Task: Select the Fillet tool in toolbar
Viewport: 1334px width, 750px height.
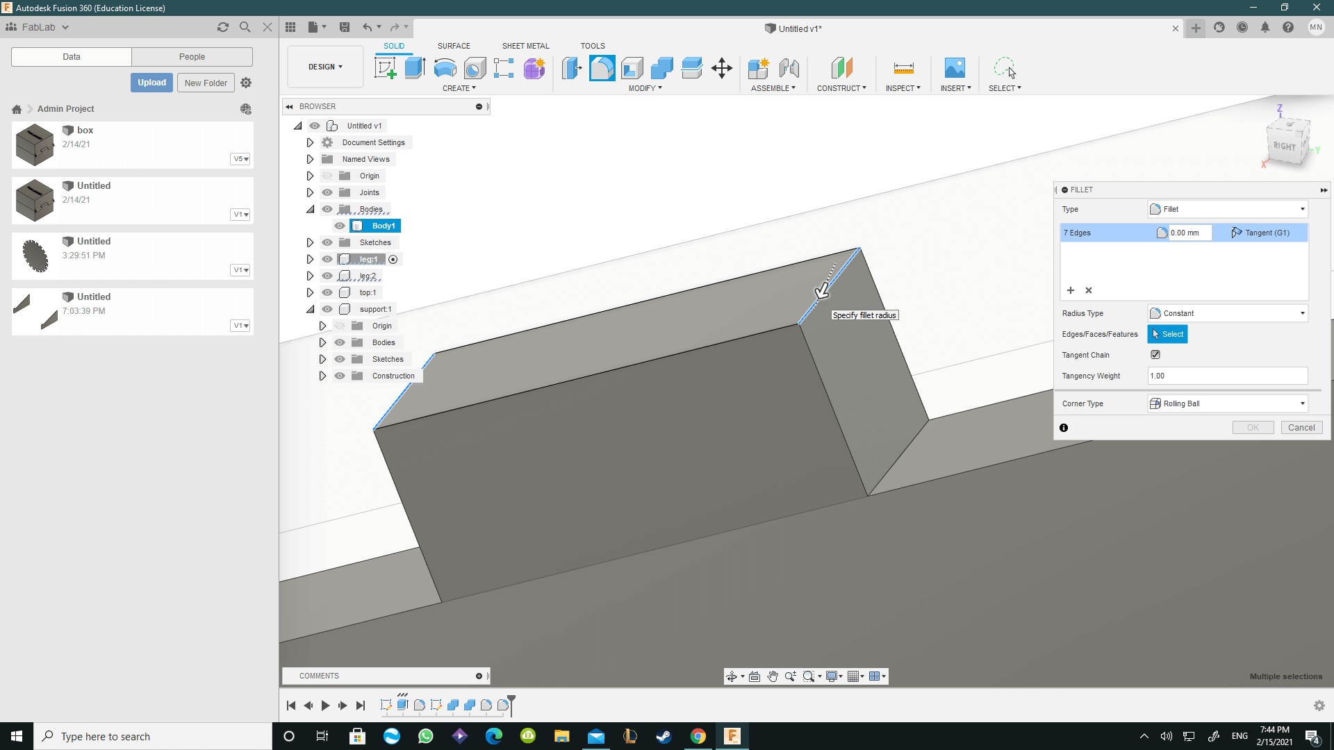Action: click(602, 68)
